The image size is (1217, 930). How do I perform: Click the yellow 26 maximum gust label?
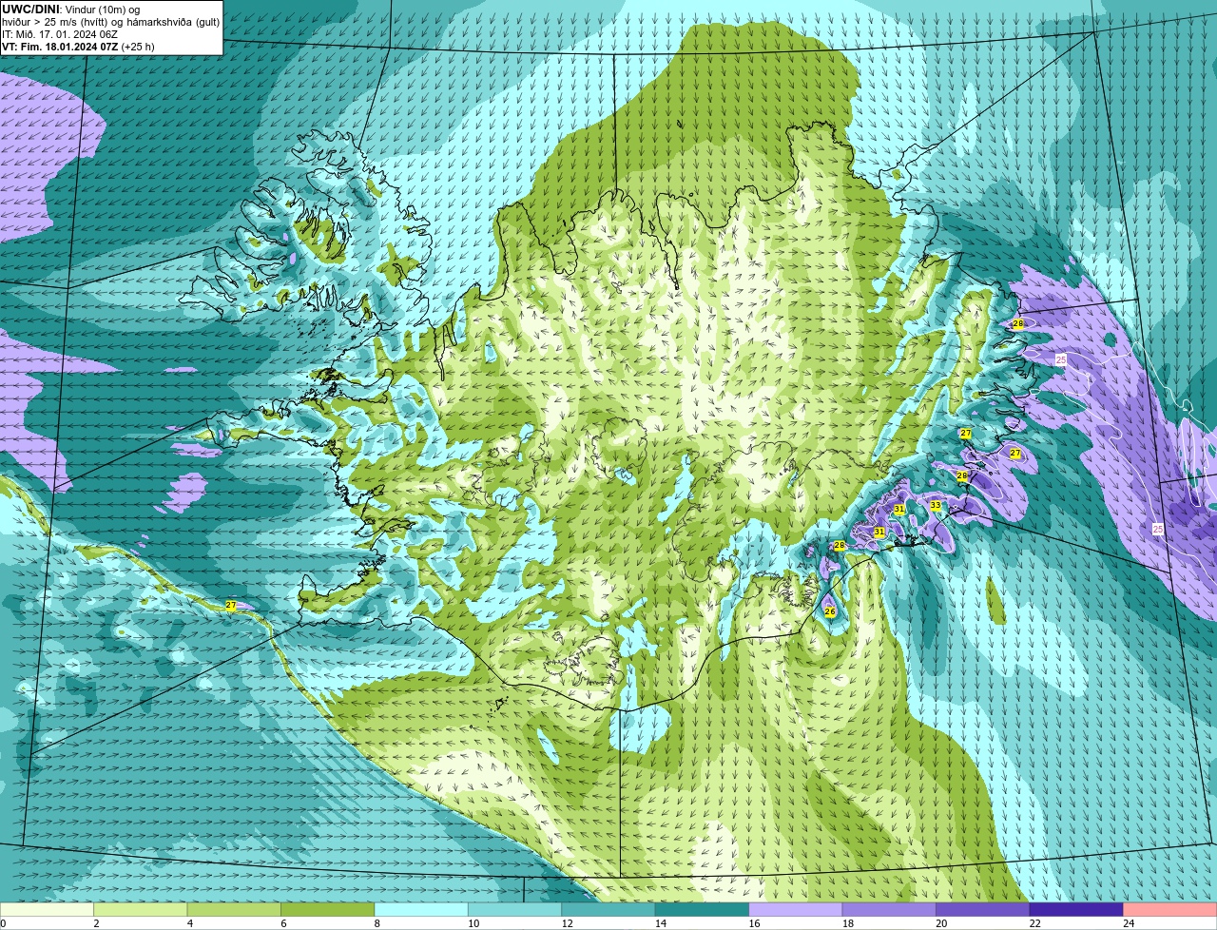click(830, 611)
